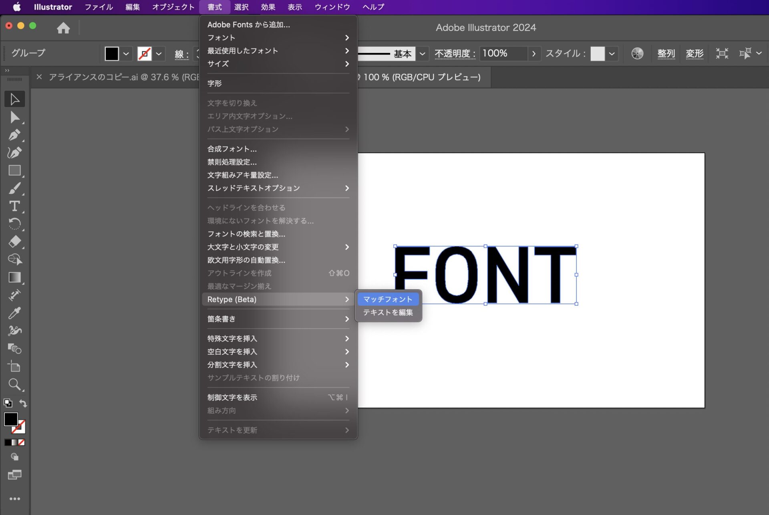This screenshot has width=769, height=515.
Task: Click the 線 stroke label link
Action: click(x=181, y=54)
